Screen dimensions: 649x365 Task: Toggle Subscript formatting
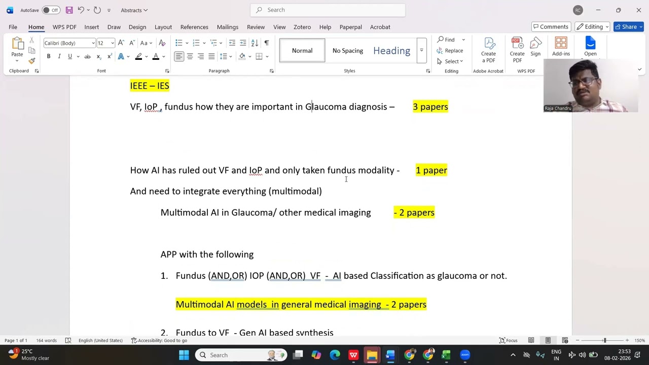pyautogui.click(x=98, y=56)
